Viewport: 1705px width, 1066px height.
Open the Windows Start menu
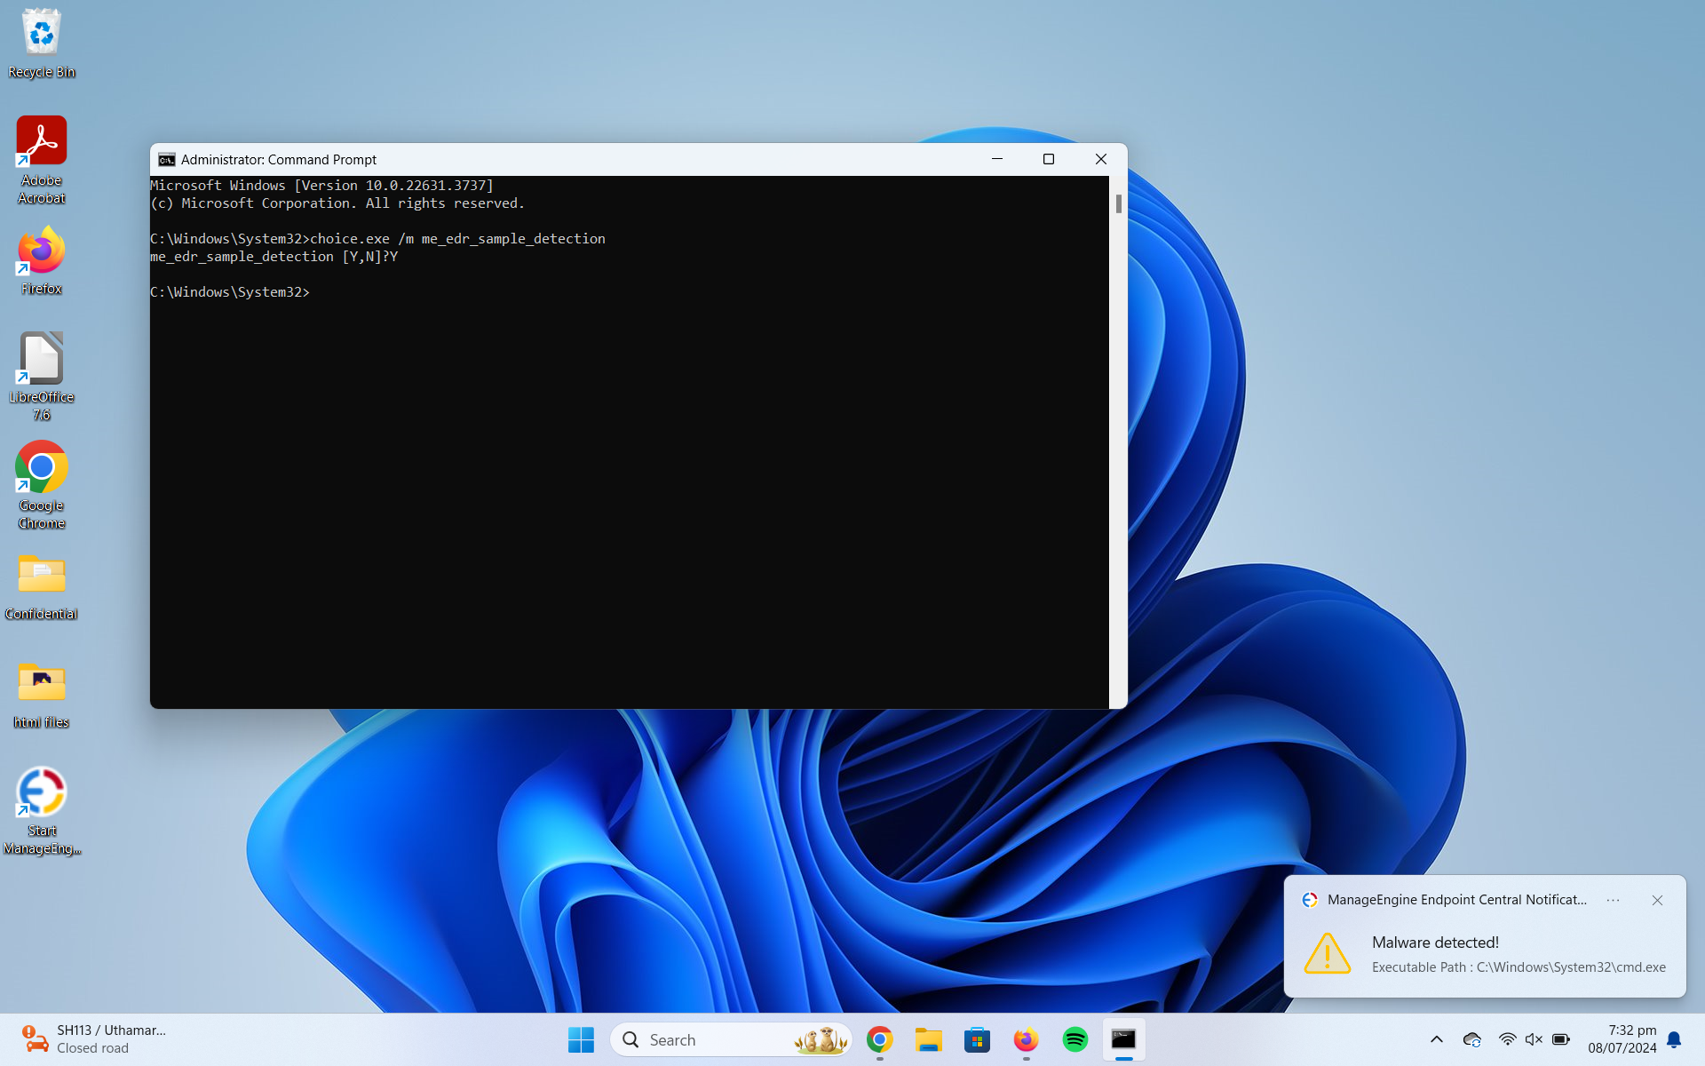tap(581, 1039)
